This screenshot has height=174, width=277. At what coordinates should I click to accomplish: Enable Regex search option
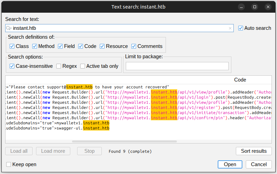coord(59,66)
